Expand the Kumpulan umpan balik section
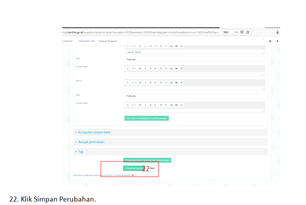Screen dimensions: 306x205 pyautogui.click(x=94, y=132)
